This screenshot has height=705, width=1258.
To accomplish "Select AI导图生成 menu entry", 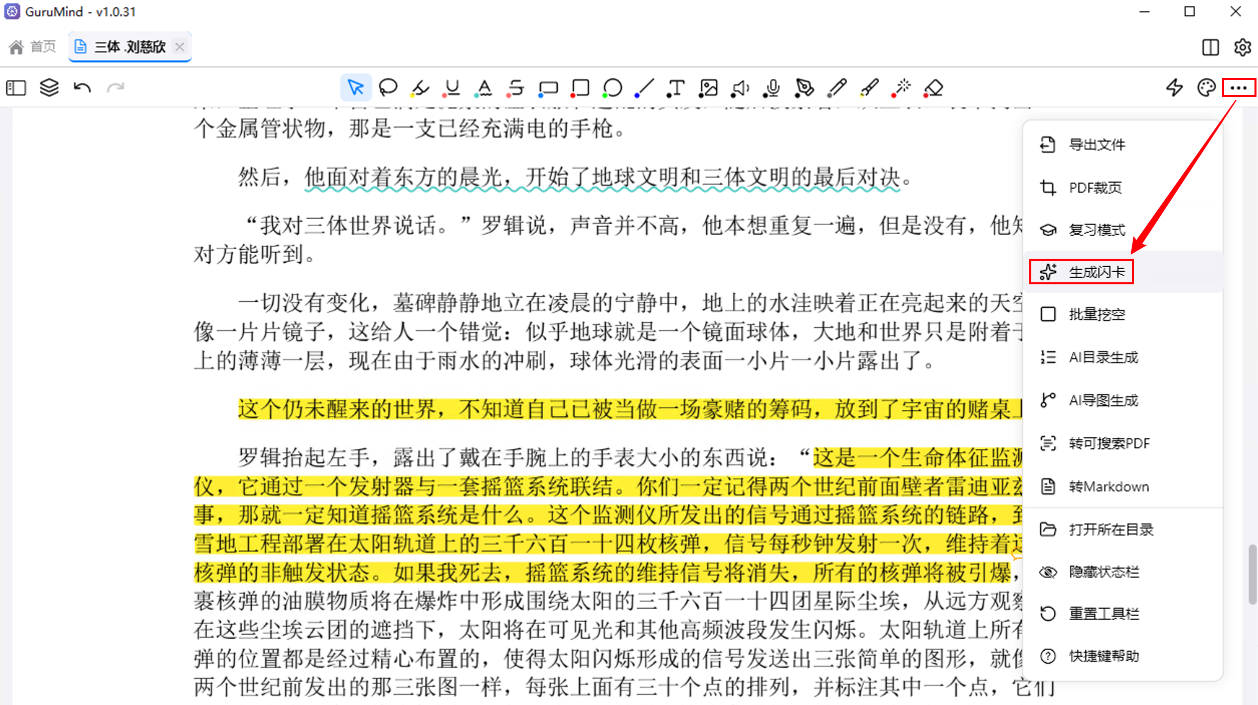I will pos(1123,400).
